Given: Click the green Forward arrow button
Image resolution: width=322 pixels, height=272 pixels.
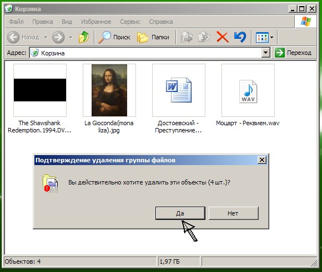Looking at the screenshot, I should click(x=58, y=37).
